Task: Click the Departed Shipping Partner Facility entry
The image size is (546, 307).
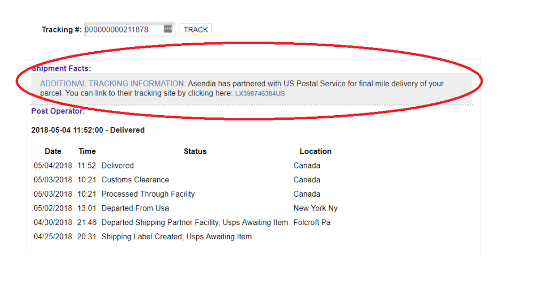Action: [x=195, y=222]
